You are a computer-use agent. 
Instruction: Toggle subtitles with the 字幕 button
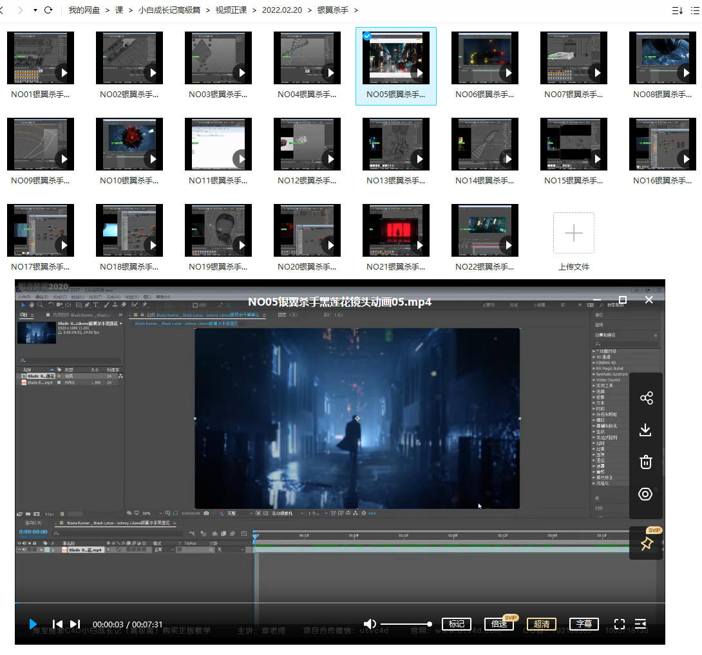click(x=583, y=624)
